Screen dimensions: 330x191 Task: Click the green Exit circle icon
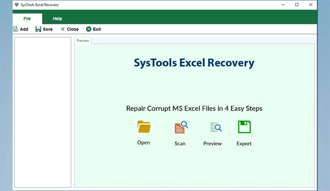pyautogui.click(x=88, y=29)
